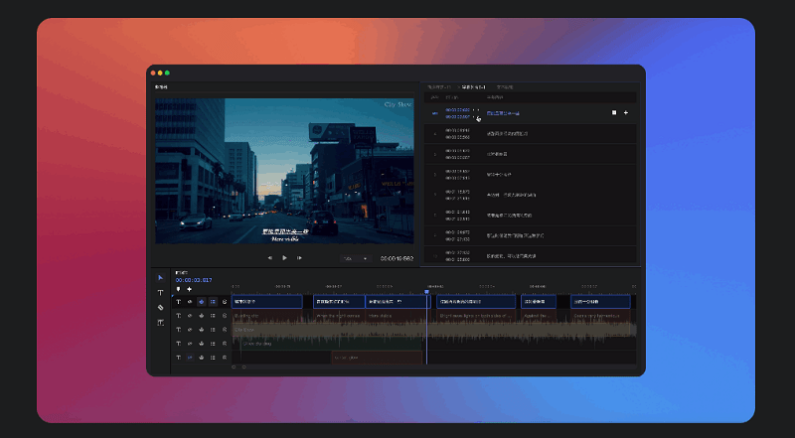The image size is (795, 438).
Task: Hide the City Show track with its eye
Action: pyautogui.click(x=190, y=330)
